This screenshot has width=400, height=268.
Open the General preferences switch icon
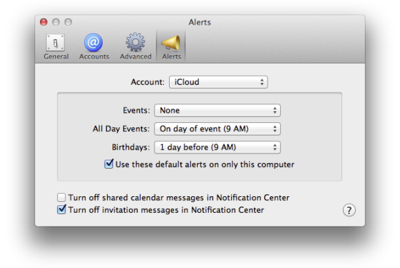click(x=56, y=42)
